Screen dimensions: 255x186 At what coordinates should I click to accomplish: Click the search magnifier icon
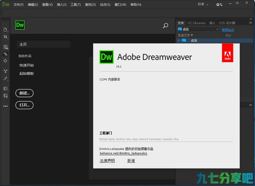click(166, 26)
